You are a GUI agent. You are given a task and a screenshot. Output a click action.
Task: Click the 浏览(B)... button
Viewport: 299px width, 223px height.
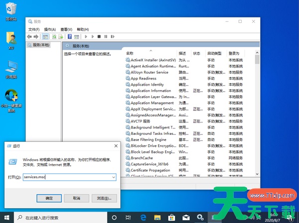103,198
